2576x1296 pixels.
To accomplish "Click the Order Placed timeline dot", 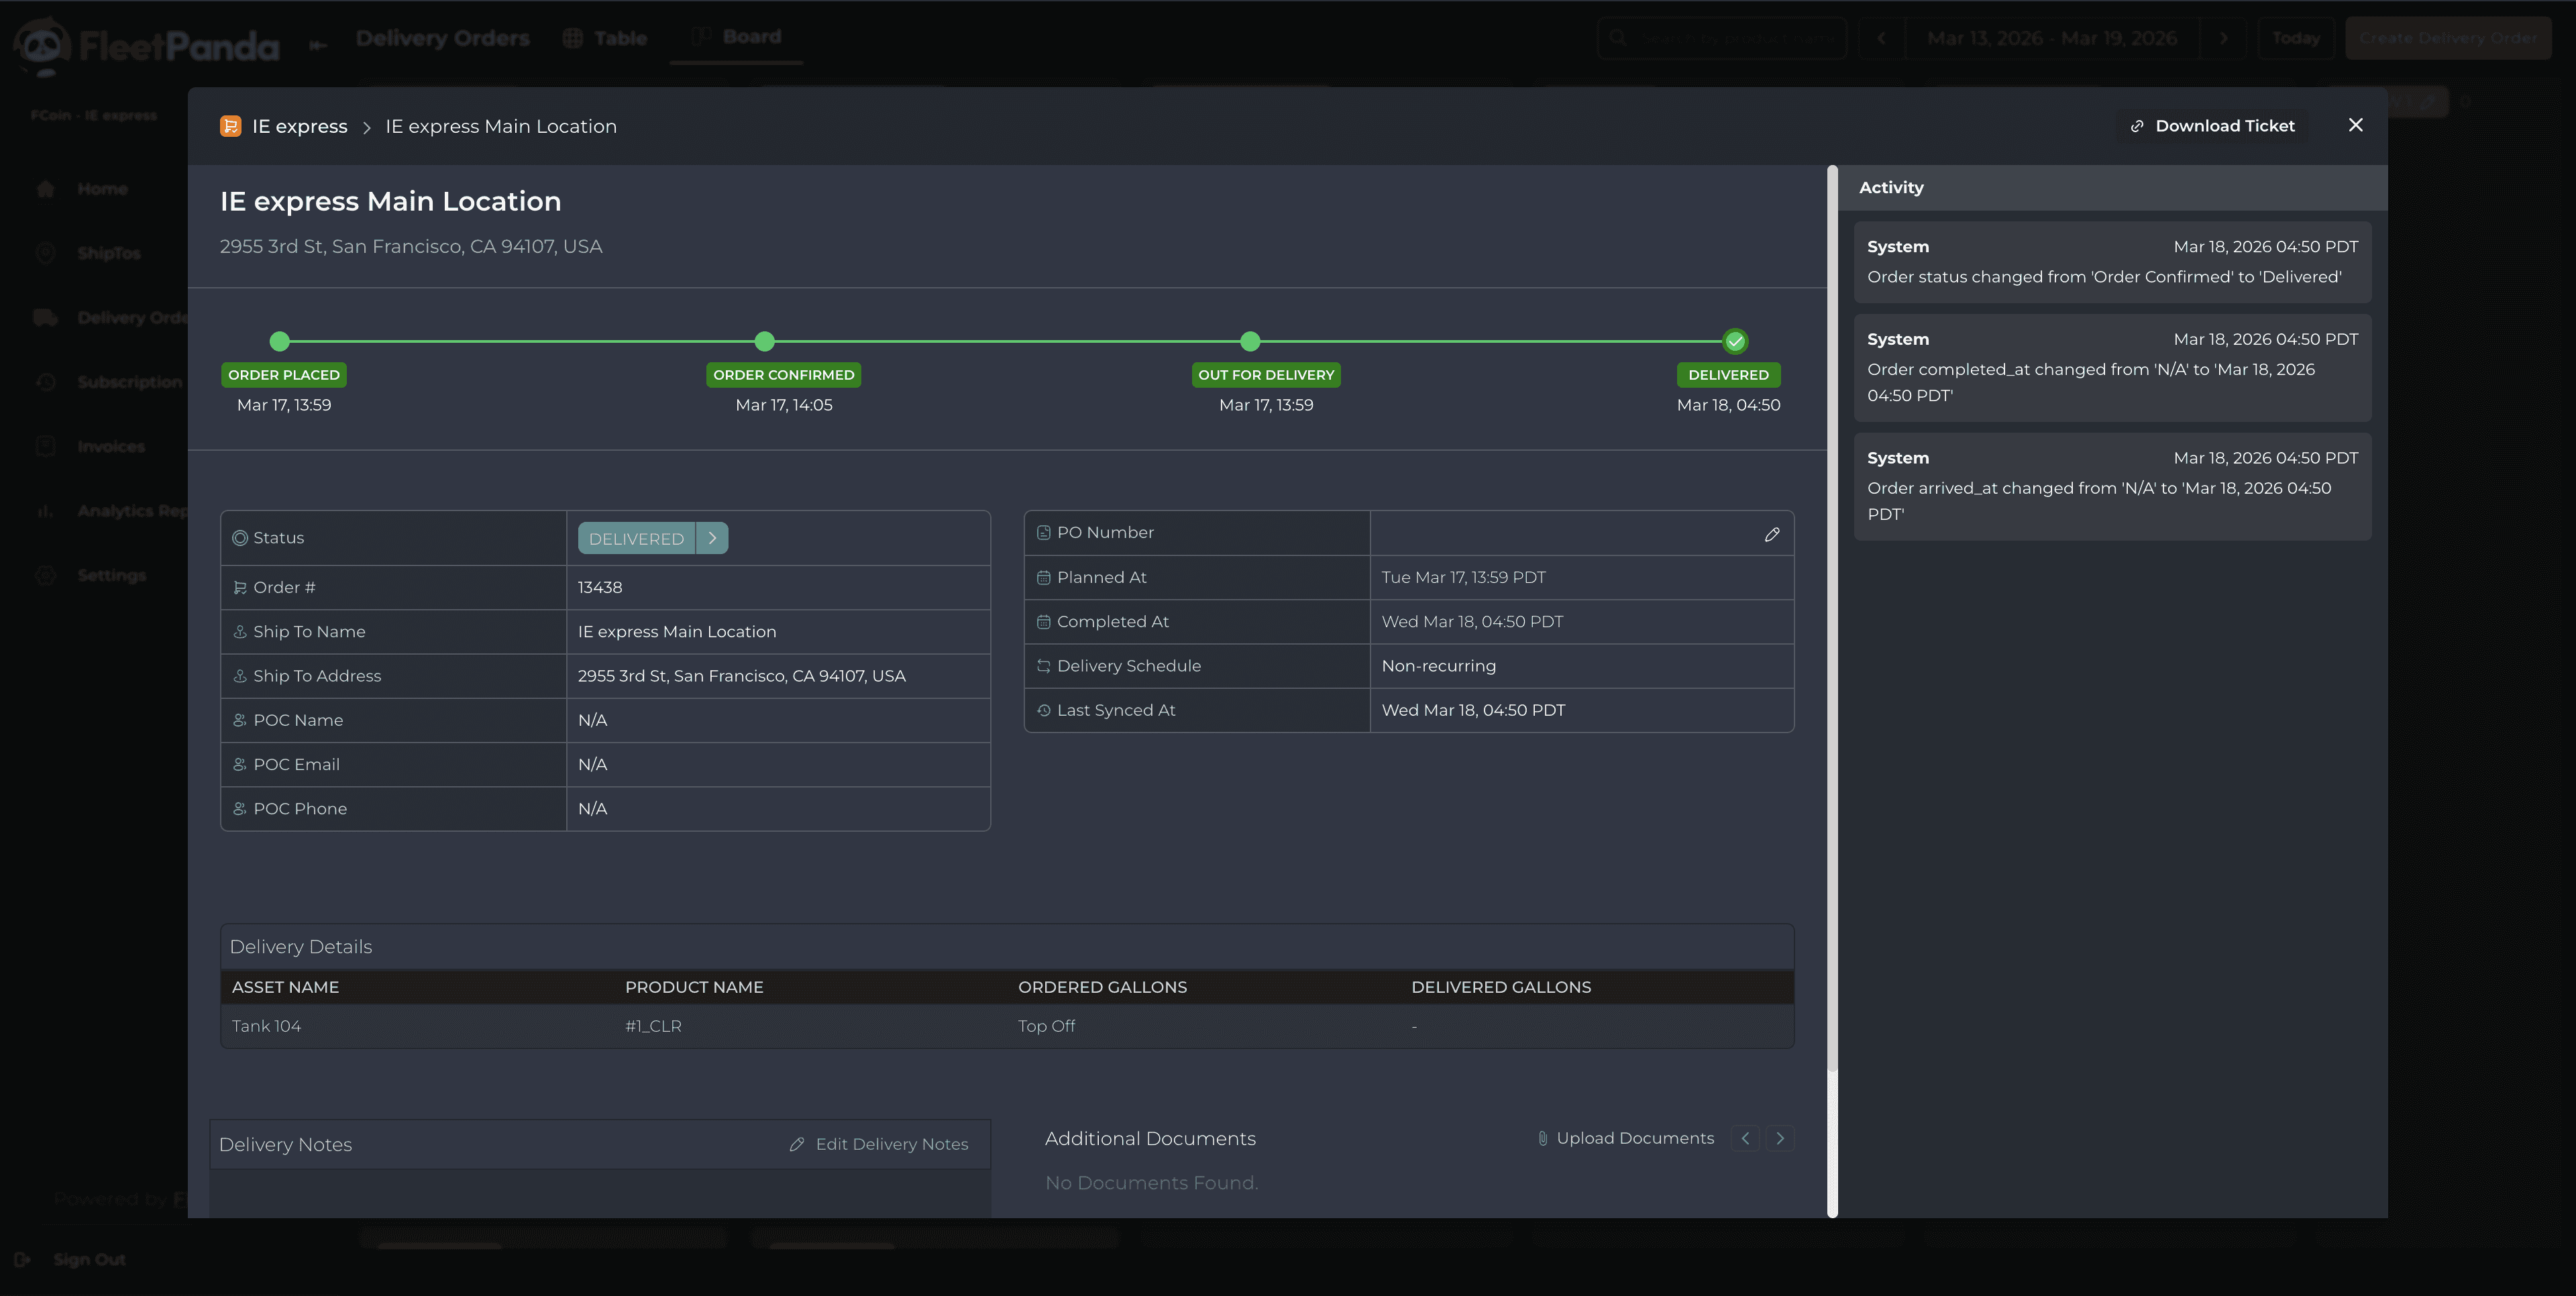I will (x=280, y=341).
